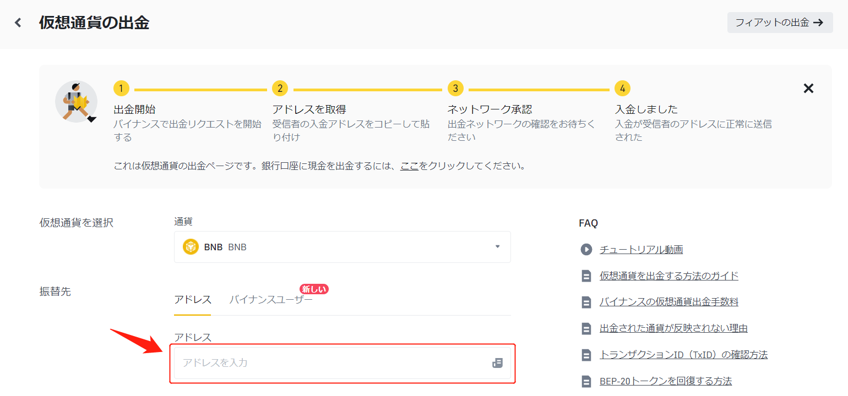Click document icon beside 仮想通貨を出金する方法のガイド
Image resolution: width=848 pixels, height=396 pixels.
(586, 276)
